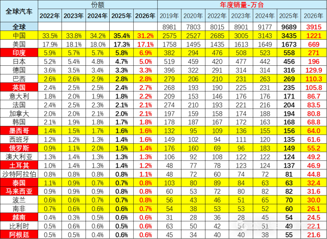Click India 2026 share 6.9%
The width and height of the screenshot is (327, 239).
[x=145, y=53]
